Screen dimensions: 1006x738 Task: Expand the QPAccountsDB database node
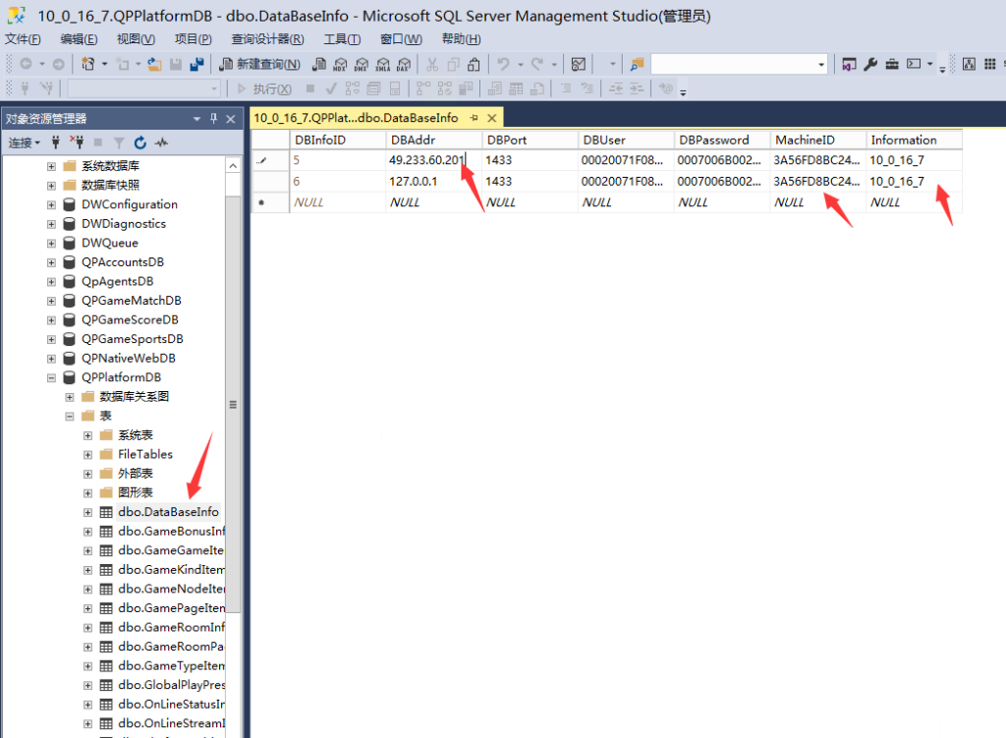pos(51,262)
